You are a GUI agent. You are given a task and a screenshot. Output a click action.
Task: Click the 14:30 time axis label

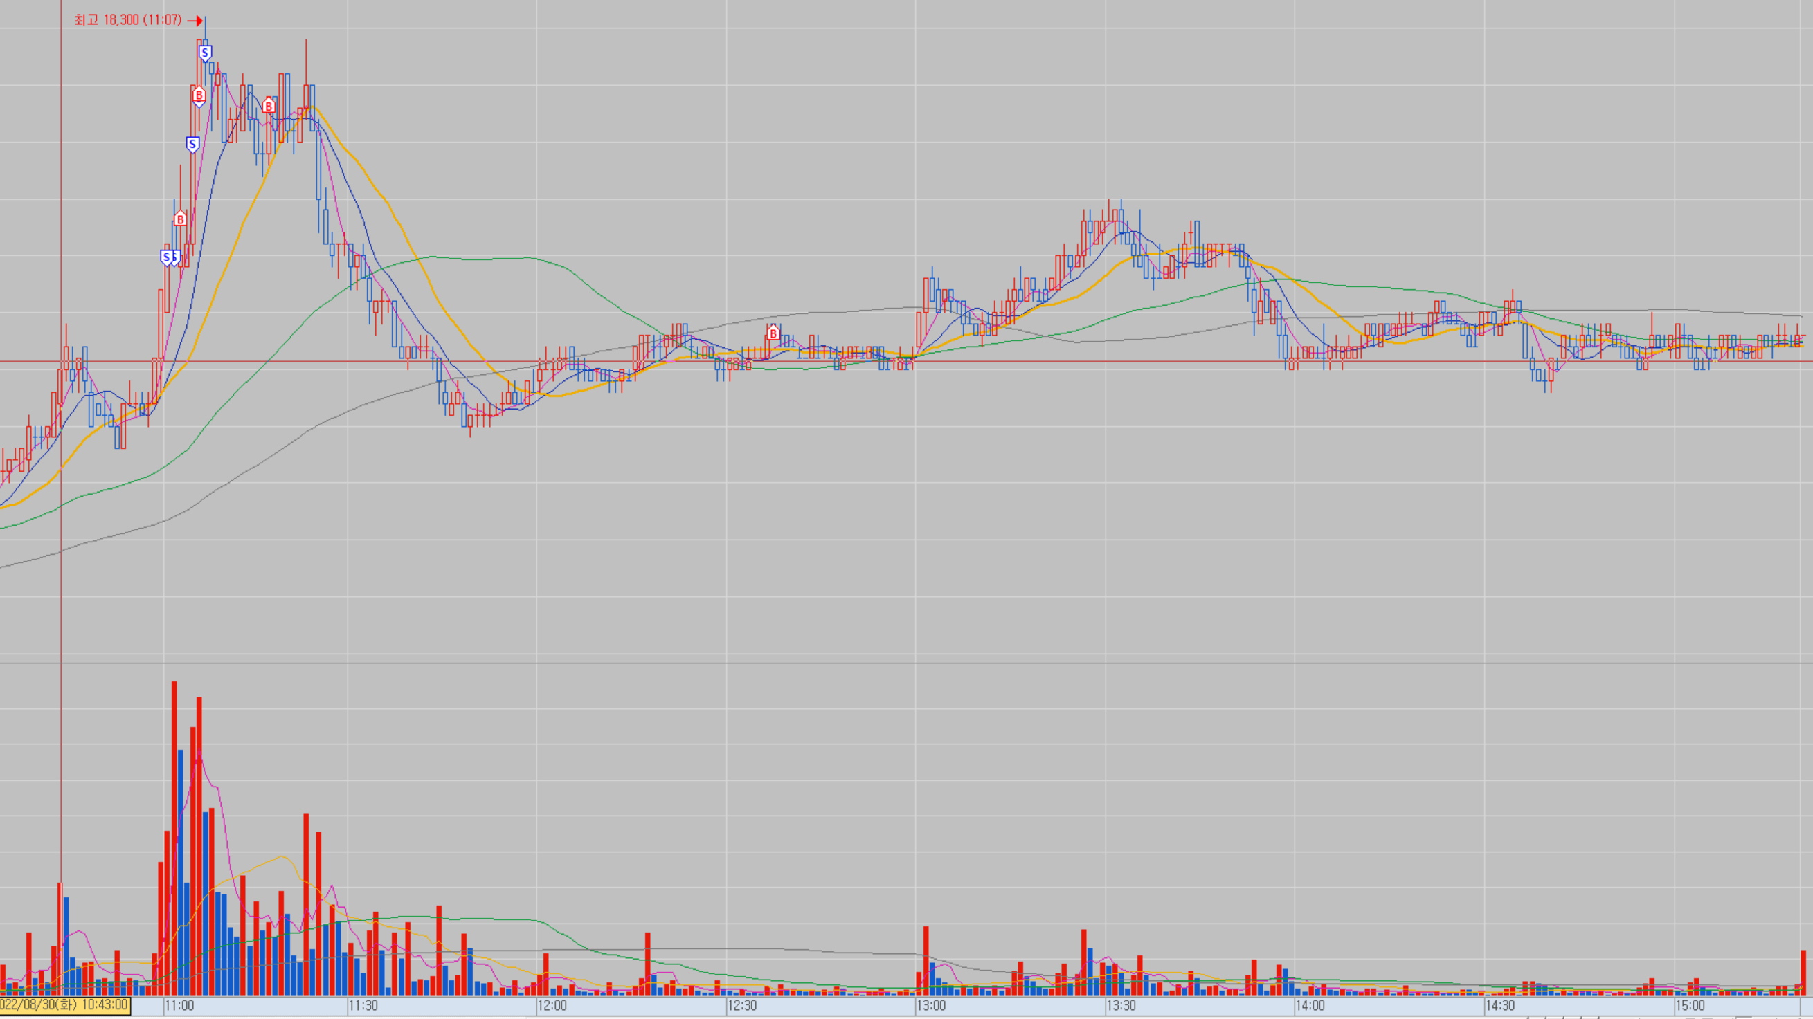pyautogui.click(x=1500, y=1006)
